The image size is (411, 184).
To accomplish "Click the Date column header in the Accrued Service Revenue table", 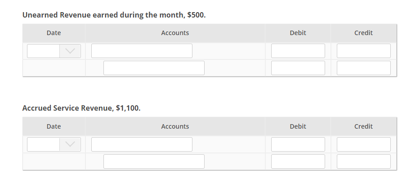I will (54, 126).
